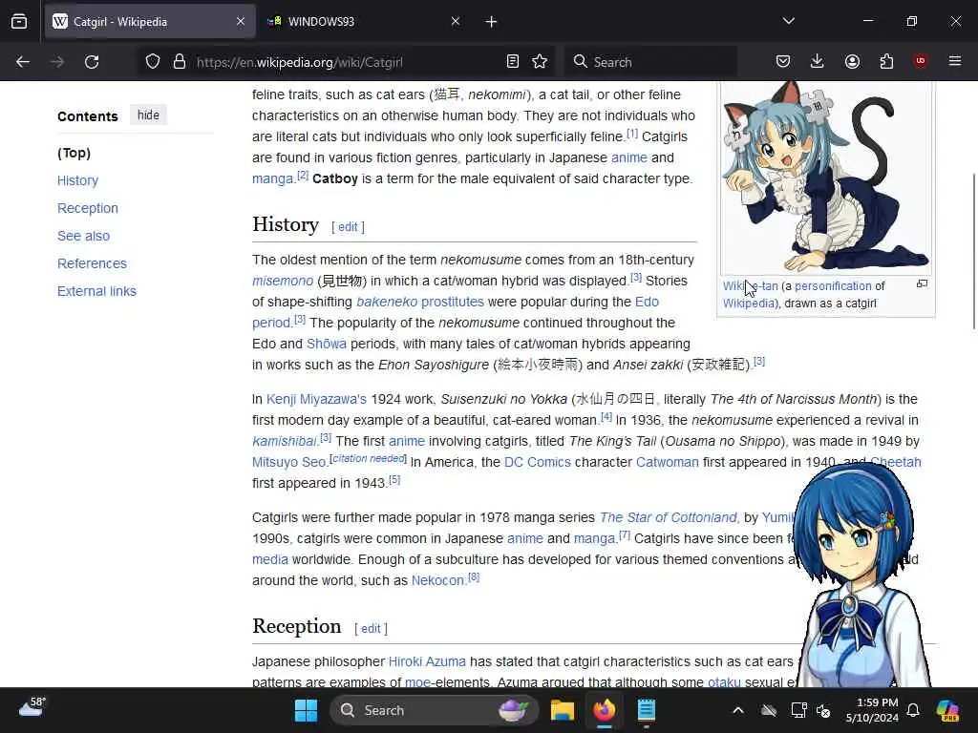Screen dimensions: 978x733
Task: Open the Firefox account menu
Action: 852,62
